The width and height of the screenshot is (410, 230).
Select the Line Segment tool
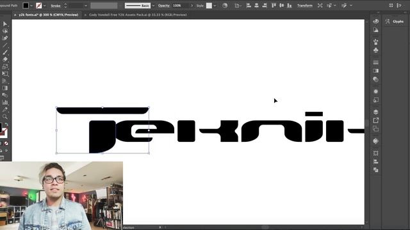pyautogui.click(x=5, y=45)
